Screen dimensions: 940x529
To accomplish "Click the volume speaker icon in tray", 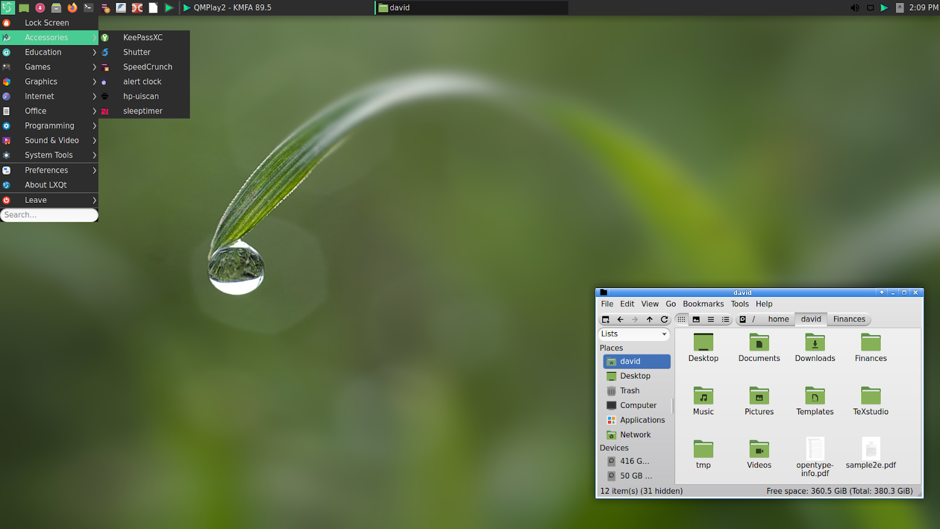I will click(855, 8).
